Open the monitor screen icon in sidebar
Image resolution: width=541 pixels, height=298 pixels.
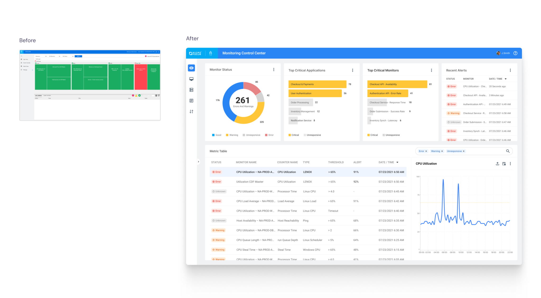(191, 79)
